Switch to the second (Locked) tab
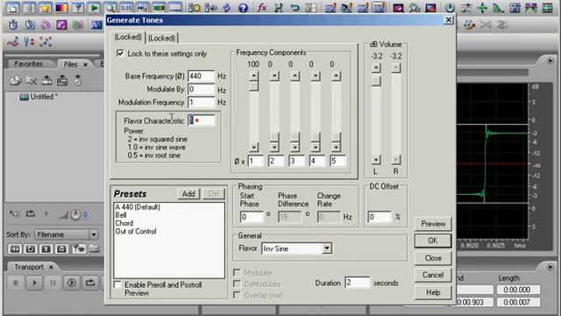This screenshot has height=316, width=561. coord(161,38)
